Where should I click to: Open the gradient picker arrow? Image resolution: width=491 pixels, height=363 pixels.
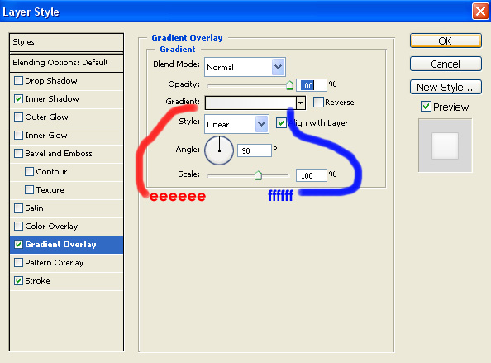pyautogui.click(x=301, y=103)
